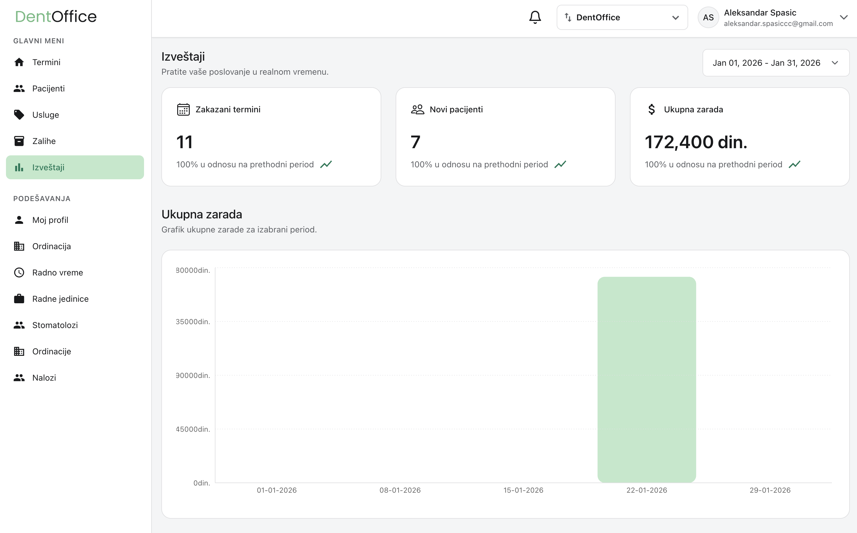Expand the date range picker
The width and height of the screenshot is (857, 533).
pos(775,63)
